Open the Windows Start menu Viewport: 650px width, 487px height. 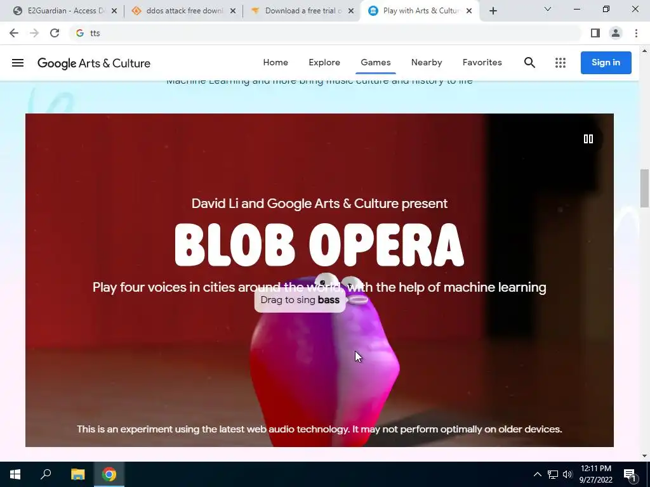coord(15,474)
